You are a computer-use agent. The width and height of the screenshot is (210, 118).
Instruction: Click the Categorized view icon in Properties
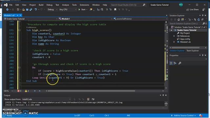coord(171,63)
